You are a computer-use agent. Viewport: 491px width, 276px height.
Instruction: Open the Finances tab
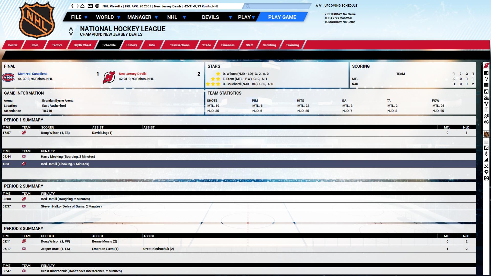228,45
